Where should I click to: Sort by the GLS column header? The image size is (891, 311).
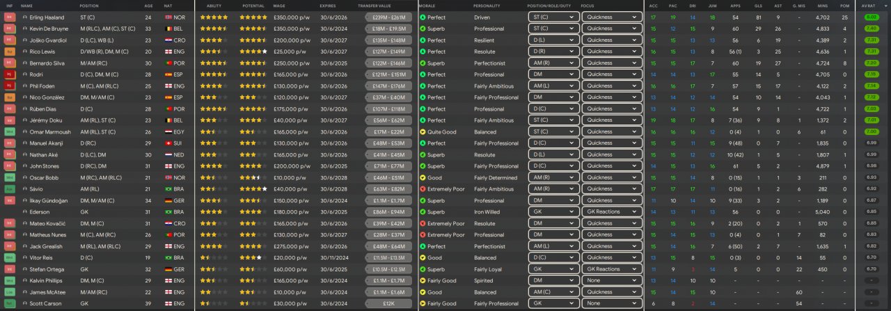click(x=758, y=6)
